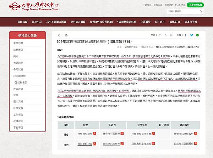Open 歷年試題 in the sidebar
The height and width of the screenshot is (158, 213).
[x=18, y=89]
